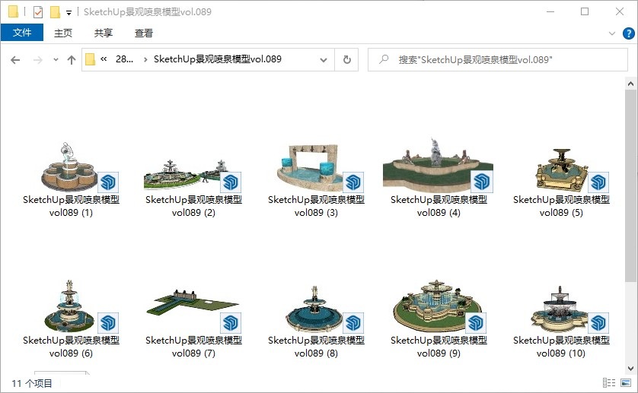The width and height of the screenshot is (638, 393).
Task: Switch to the 主页 (Home) ribbon tab
Action: click(63, 33)
